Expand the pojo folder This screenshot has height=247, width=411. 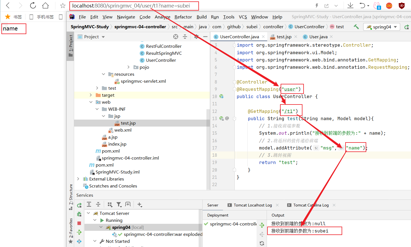coord(128,67)
